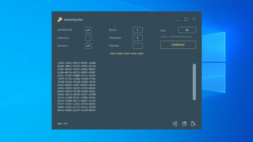Click the key starting with AG58
Viewport: 253px width, 142px height.
coord(76,91)
